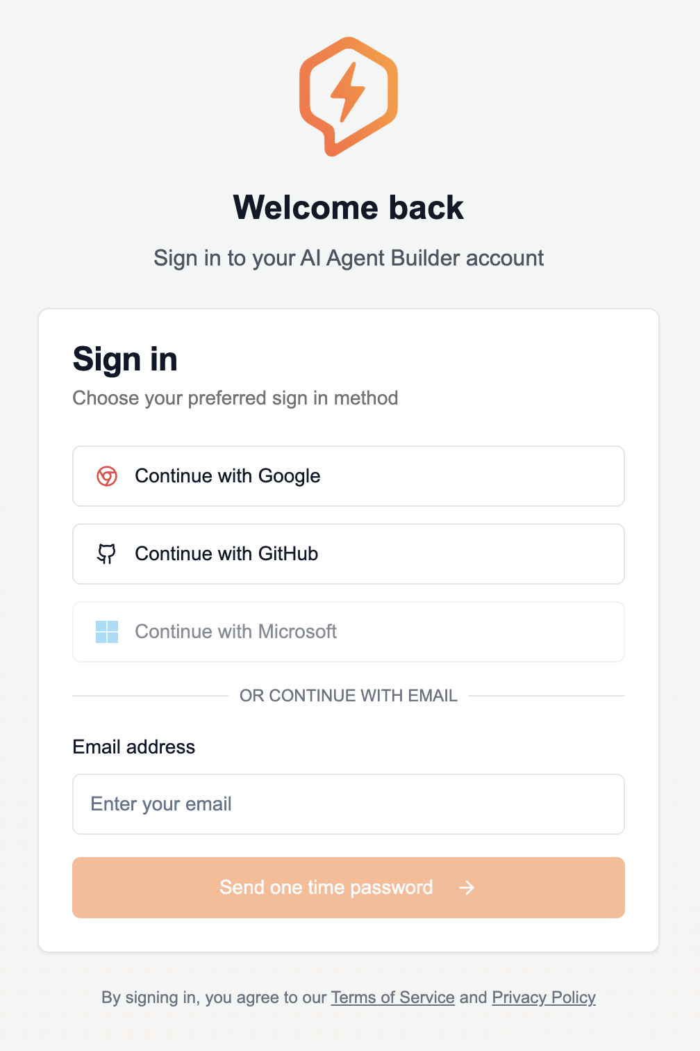Continue with GitHub sign in
This screenshot has height=1051, width=700.
click(x=348, y=554)
